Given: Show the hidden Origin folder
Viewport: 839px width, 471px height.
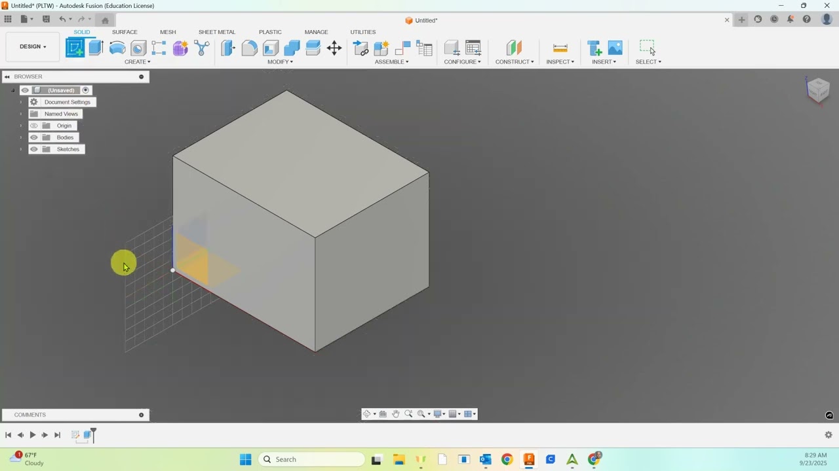Looking at the screenshot, I should [34, 126].
